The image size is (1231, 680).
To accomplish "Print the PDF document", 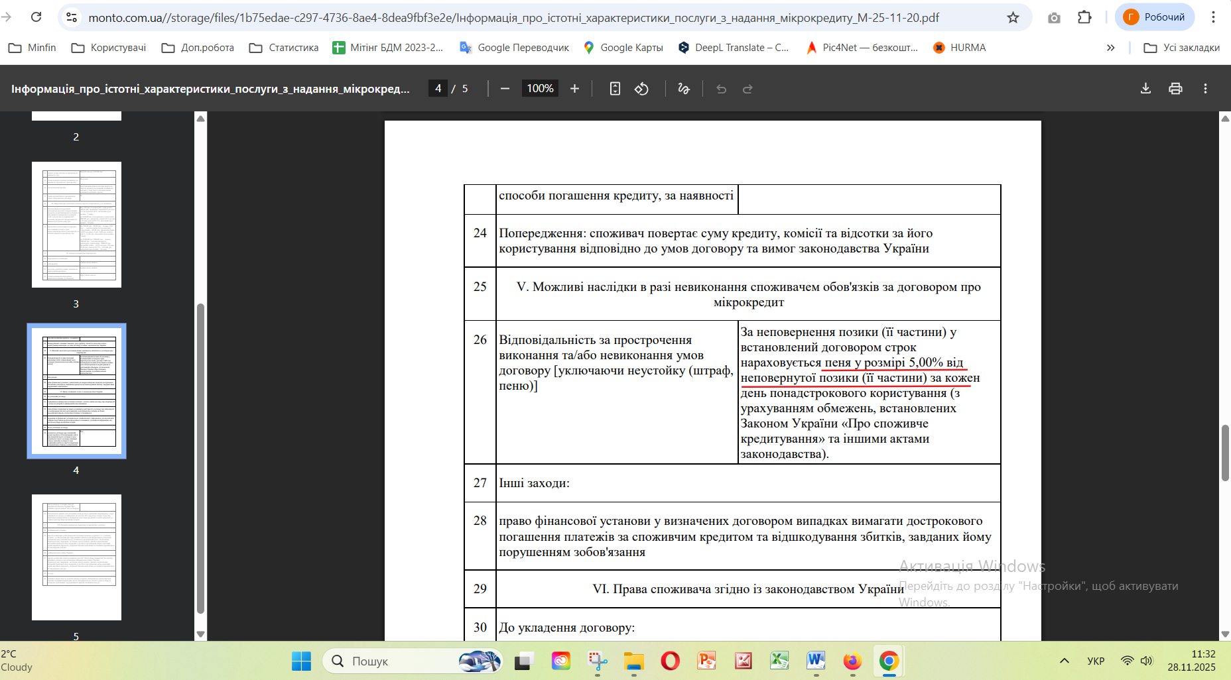I will coord(1175,89).
